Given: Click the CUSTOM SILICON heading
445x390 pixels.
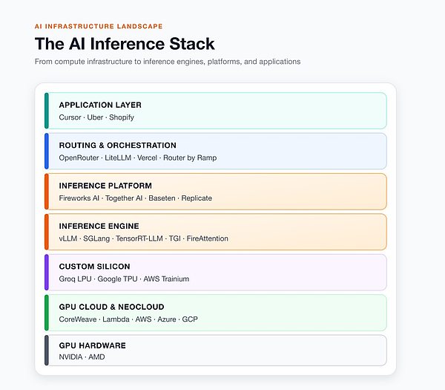Looking at the screenshot, I should 94,267.
